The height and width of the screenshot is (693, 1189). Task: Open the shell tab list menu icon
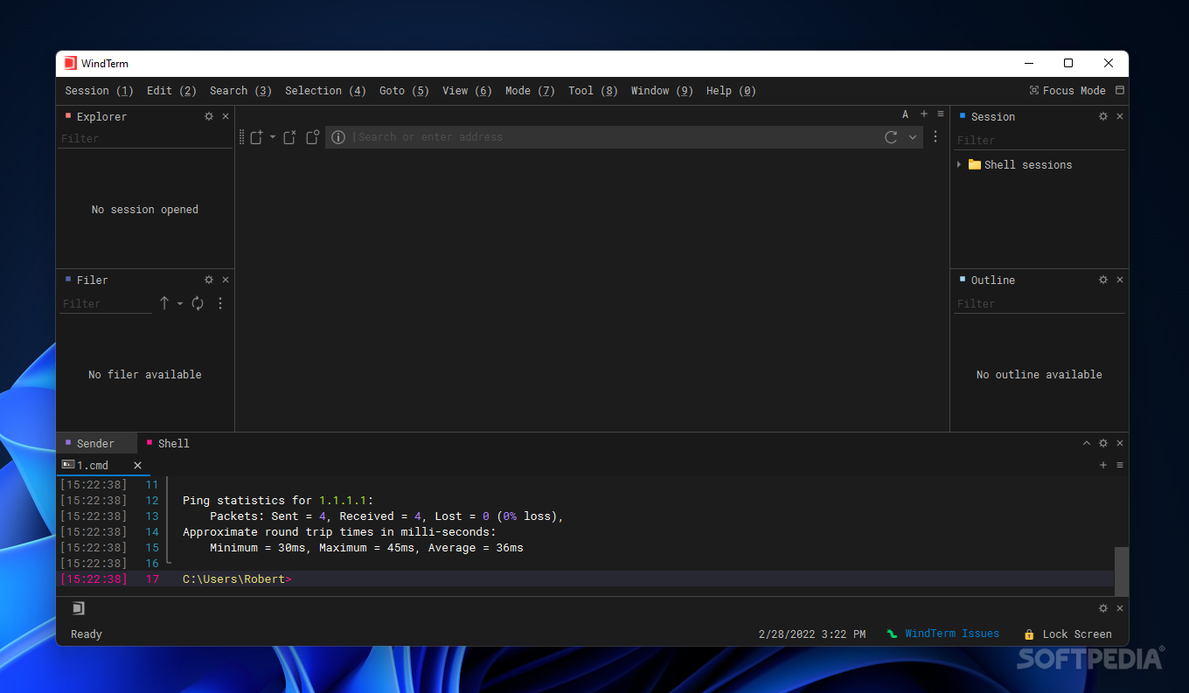[1120, 465]
